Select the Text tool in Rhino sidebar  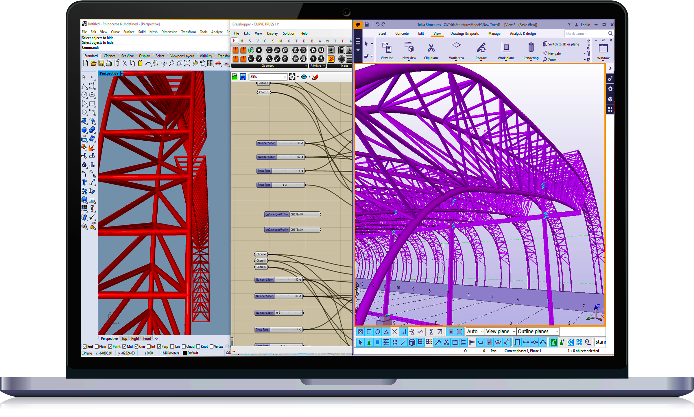(x=84, y=182)
